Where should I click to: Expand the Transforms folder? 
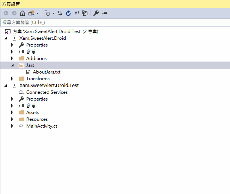12,79
